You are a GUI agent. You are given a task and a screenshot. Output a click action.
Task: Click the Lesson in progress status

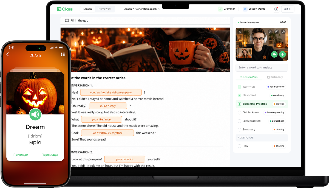coord(248,22)
